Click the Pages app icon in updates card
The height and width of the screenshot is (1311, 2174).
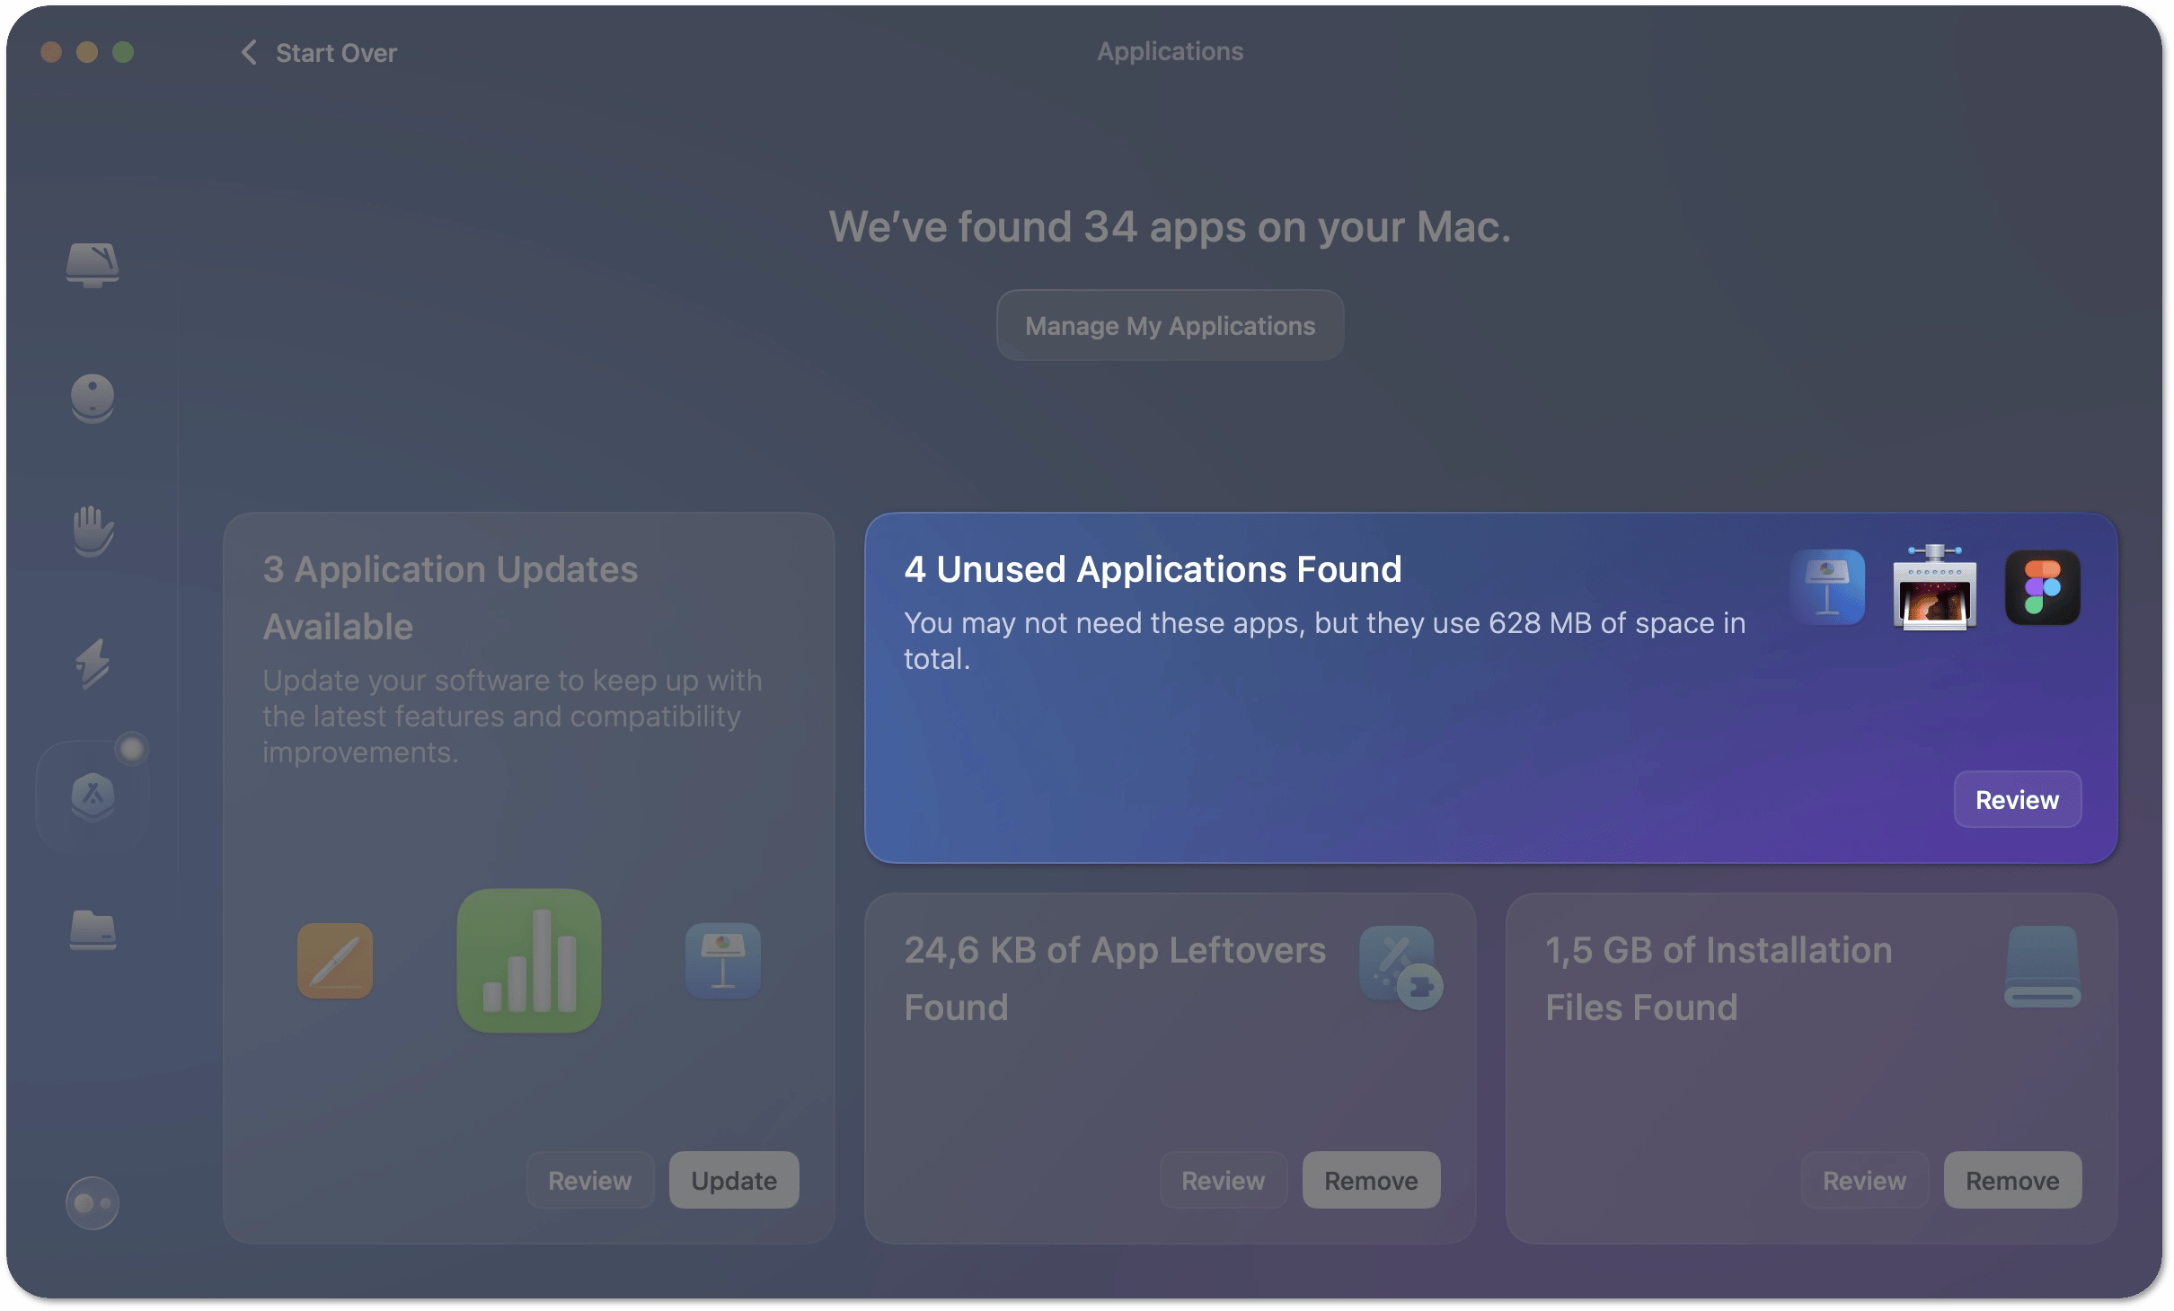pos(335,961)
